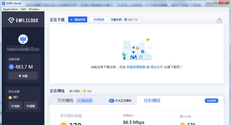The image size is (231, 125).
Task: Open the download list icon at top right
Action: click(219, 20)
